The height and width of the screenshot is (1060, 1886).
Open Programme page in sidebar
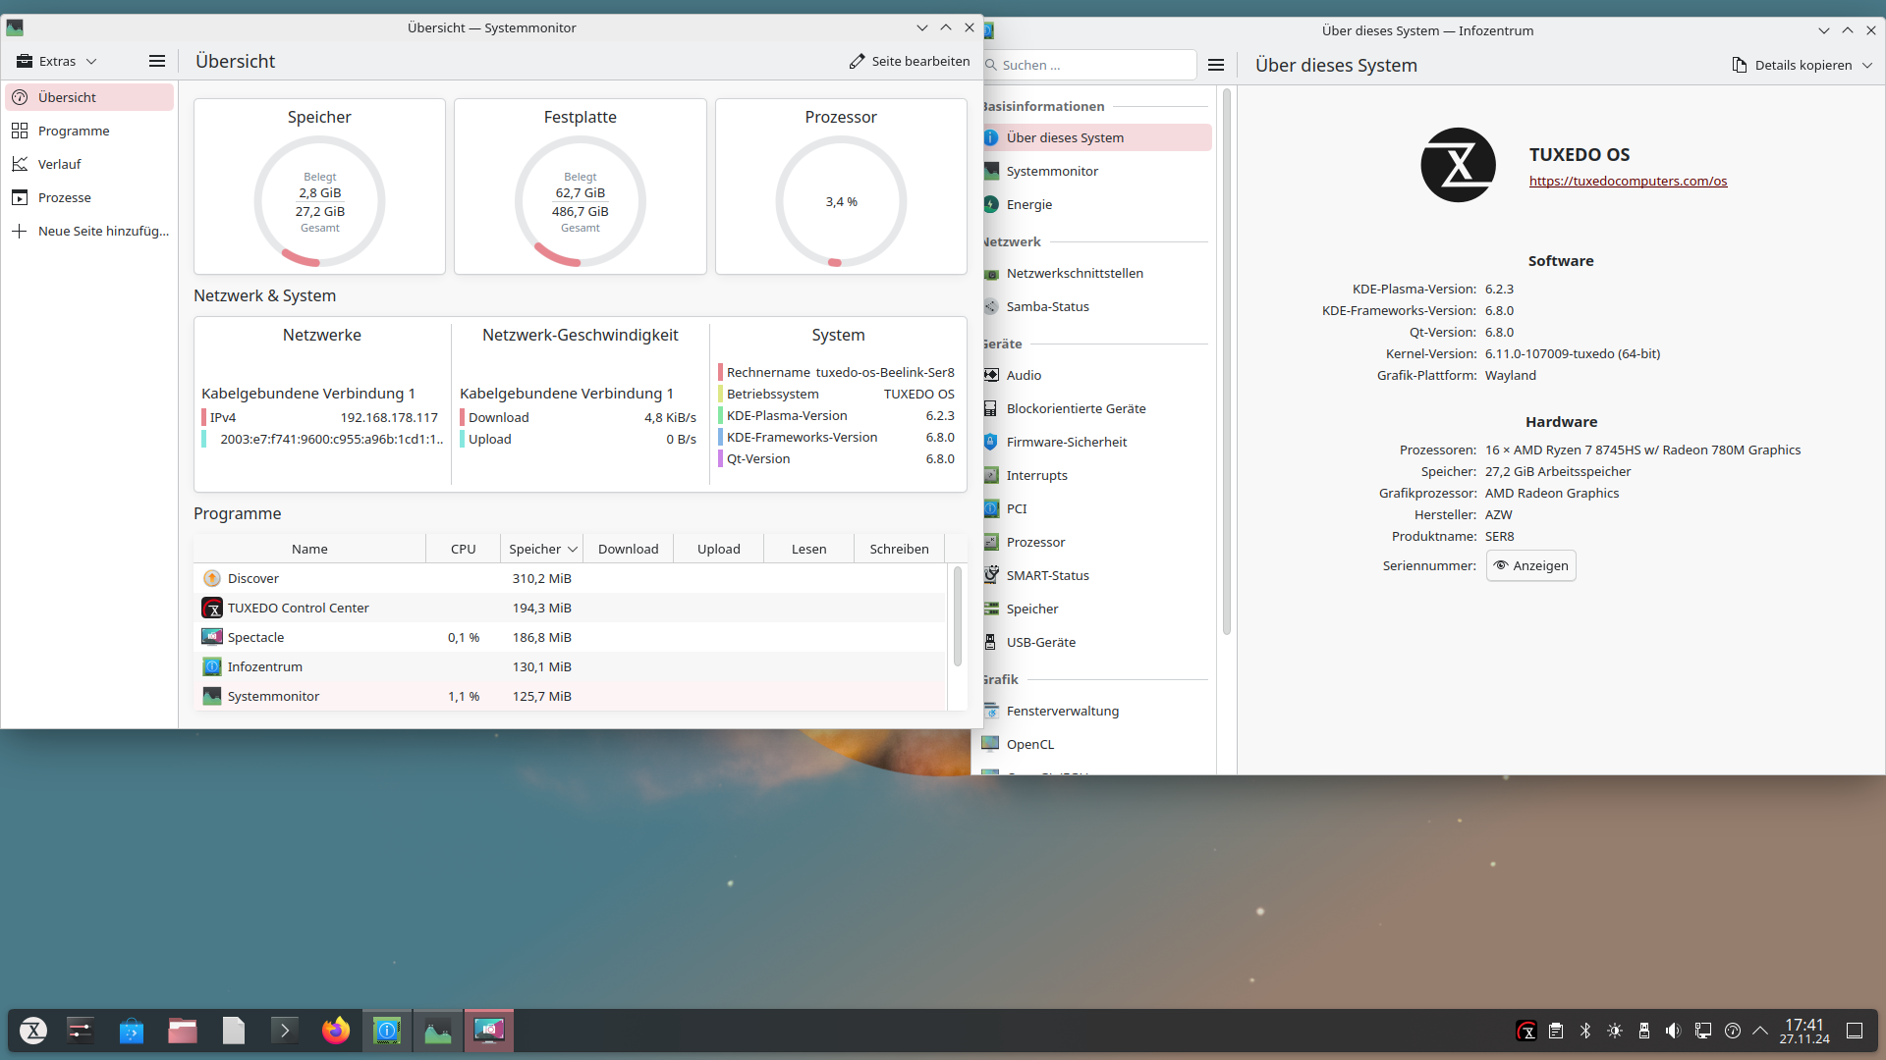click(89, 131)
